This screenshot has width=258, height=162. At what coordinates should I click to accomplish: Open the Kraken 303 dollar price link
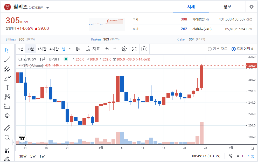96,39
